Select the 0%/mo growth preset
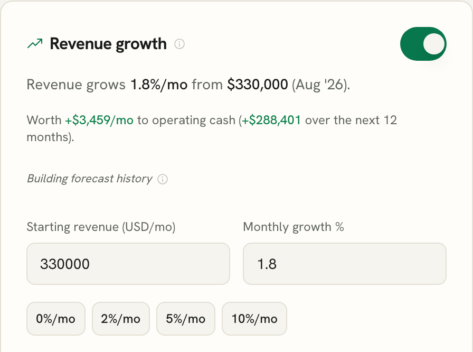Screen dimensions: 473x352 click(x=56, y=319)
